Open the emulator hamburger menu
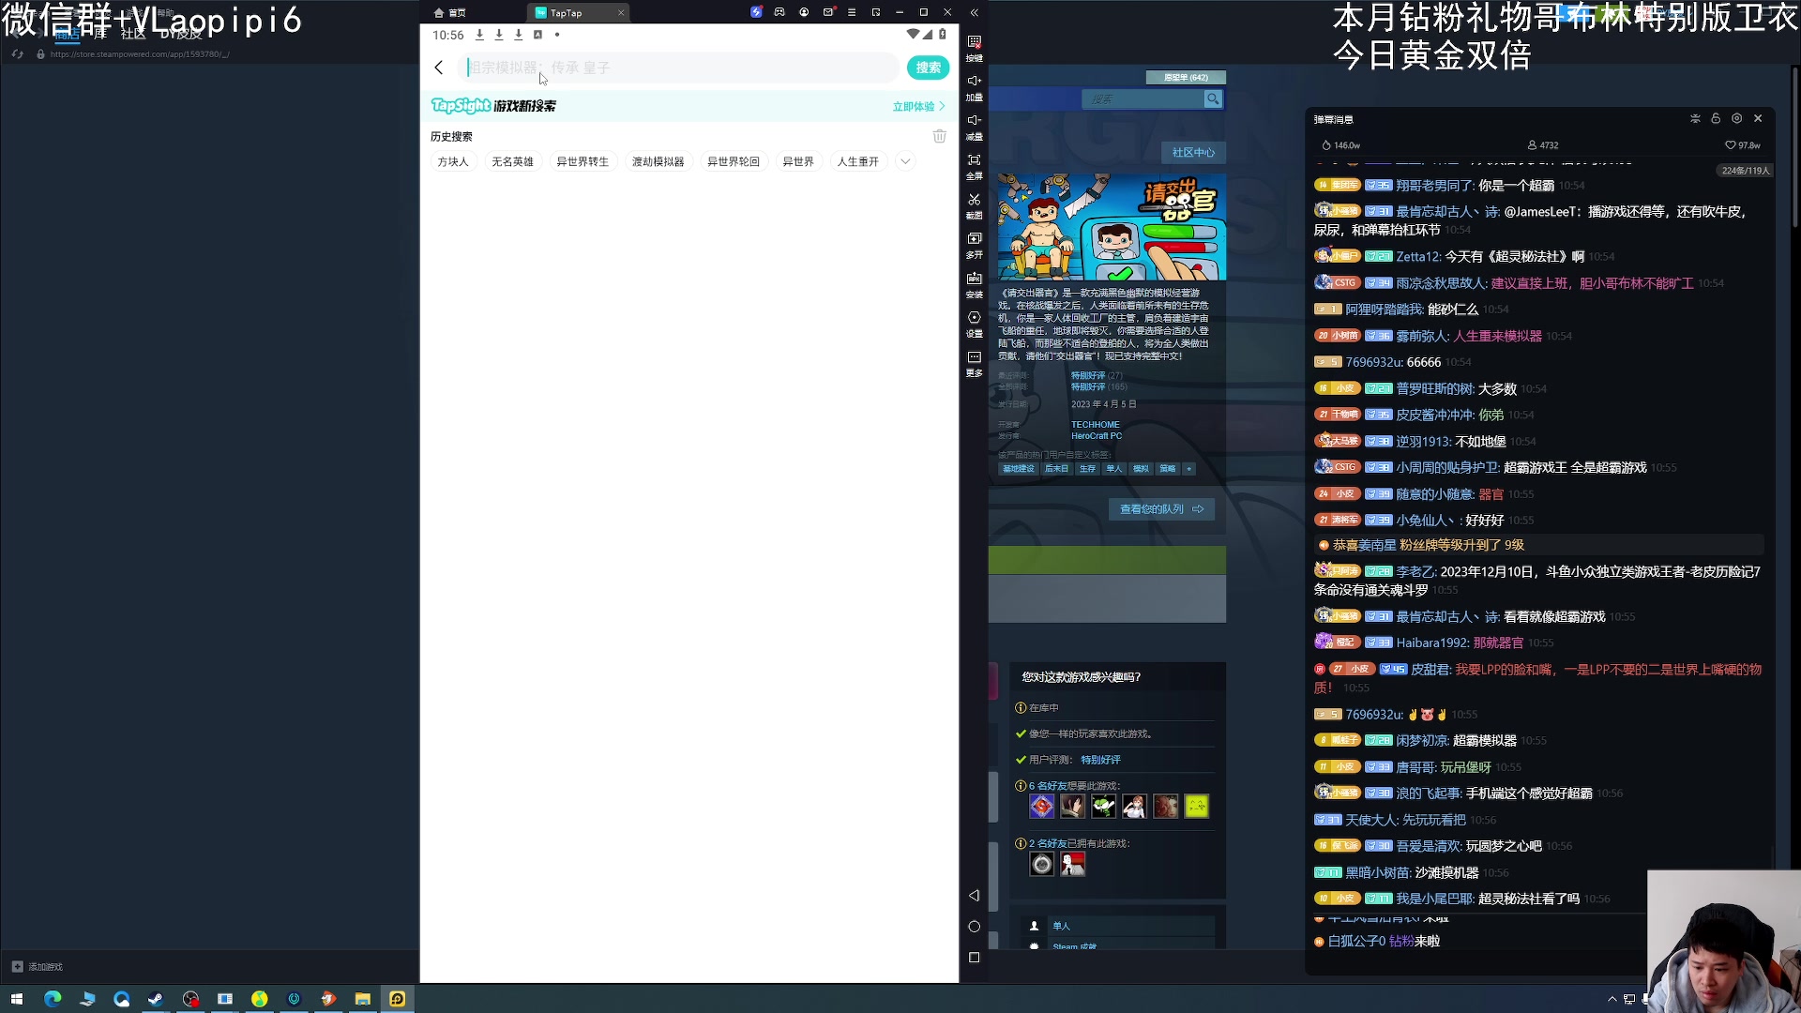 (852, 12)
